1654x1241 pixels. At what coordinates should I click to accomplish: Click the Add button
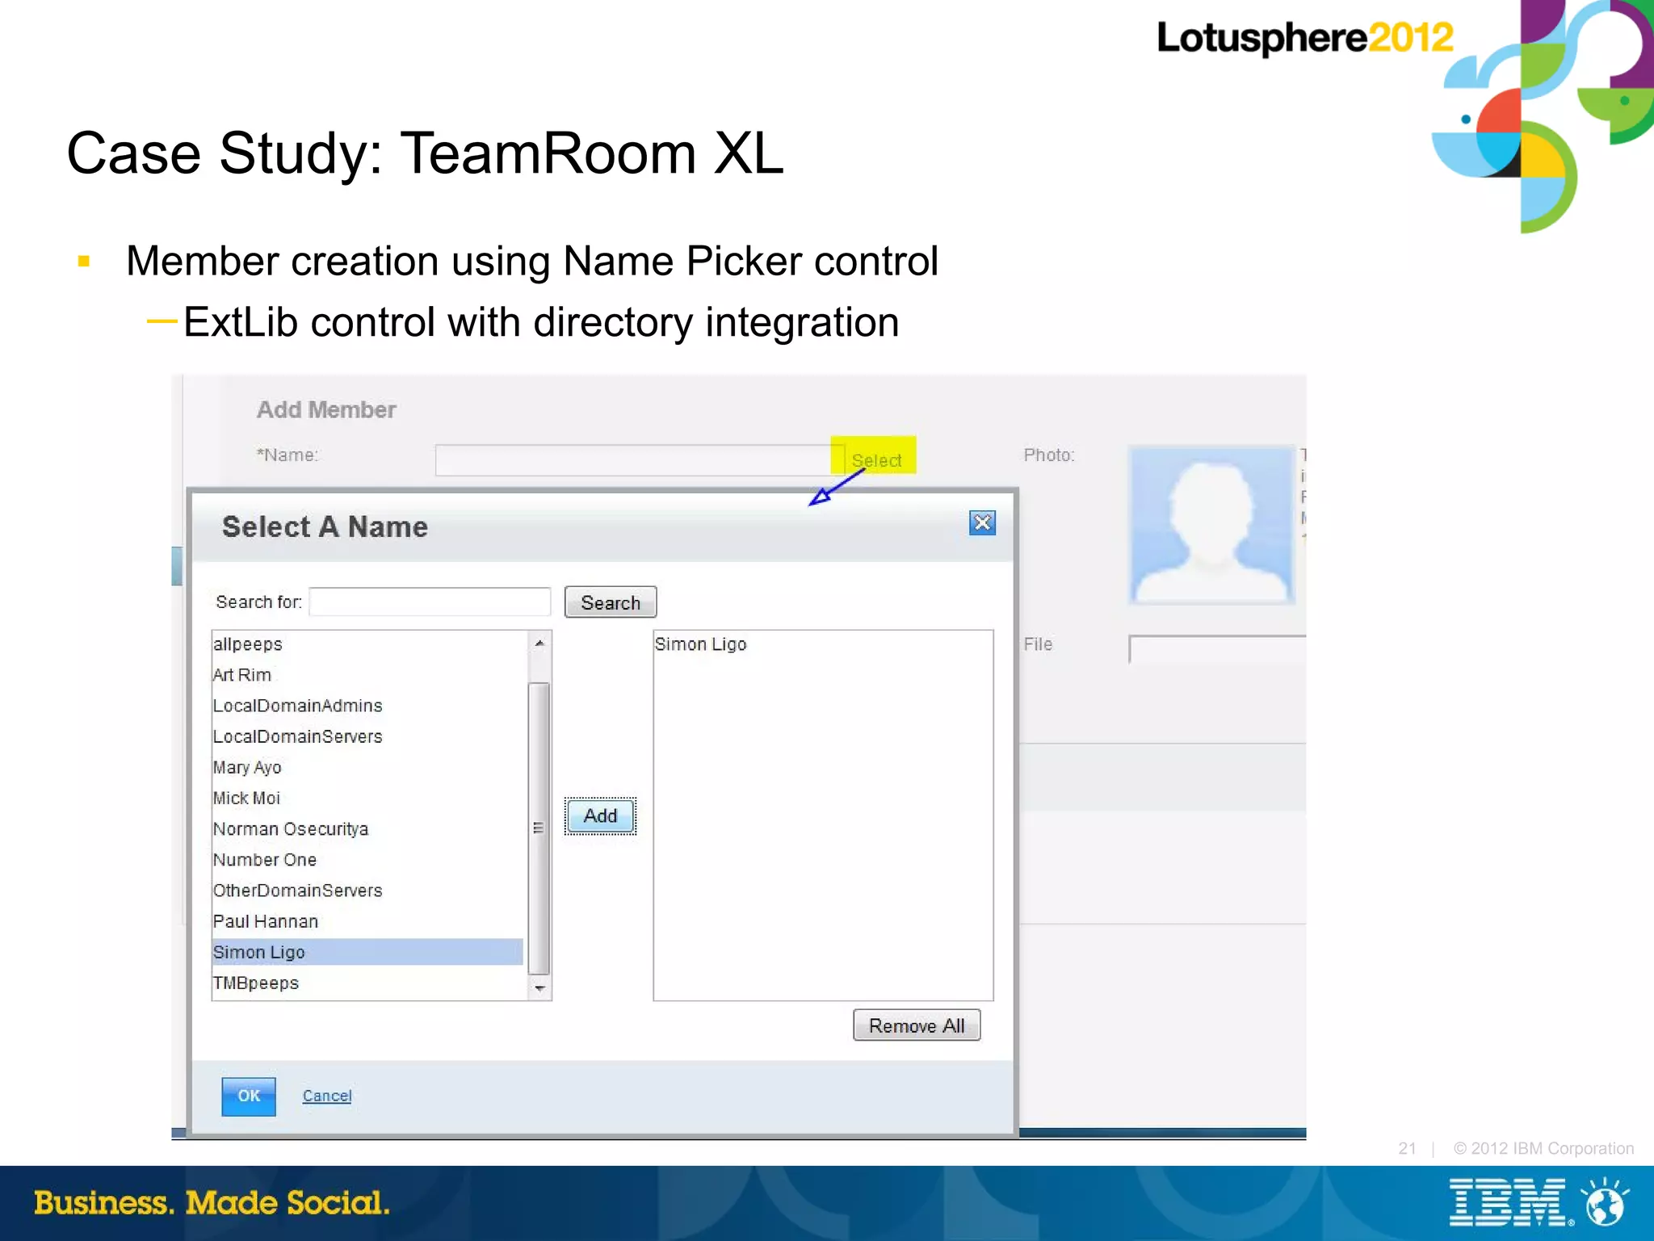point(600,815)
